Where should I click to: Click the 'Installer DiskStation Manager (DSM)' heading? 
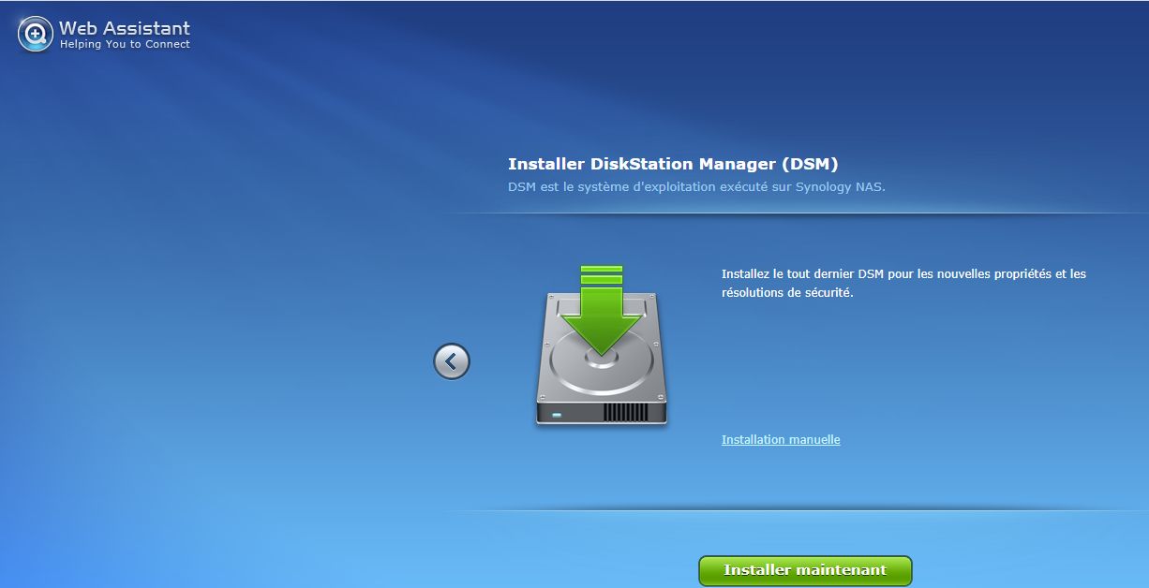pyautogui.click(x=673, y=164)
